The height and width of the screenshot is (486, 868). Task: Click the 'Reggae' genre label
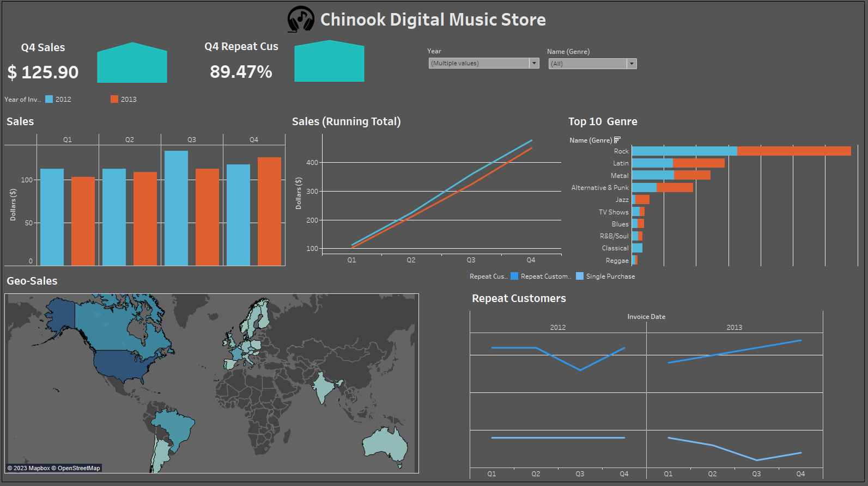pyautogui.click(x=617, y=261)
